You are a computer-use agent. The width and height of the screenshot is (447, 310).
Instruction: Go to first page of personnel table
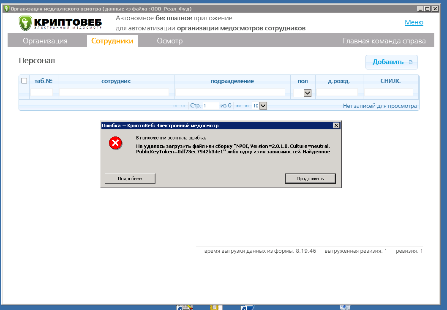(x=174, y=106)
